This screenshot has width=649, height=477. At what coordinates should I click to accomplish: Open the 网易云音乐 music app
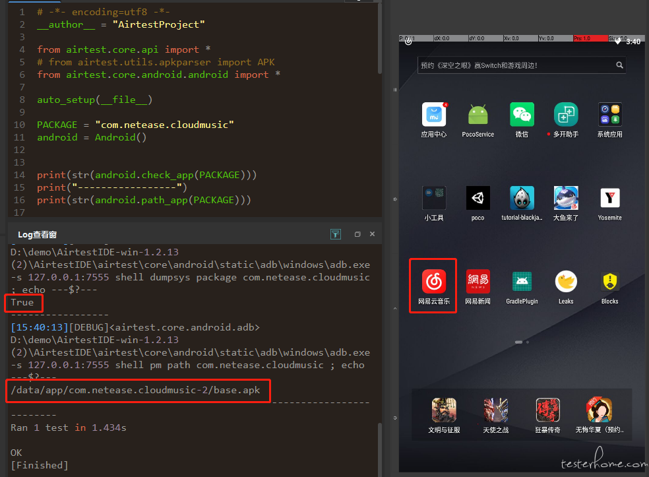[x=434, y=282]
